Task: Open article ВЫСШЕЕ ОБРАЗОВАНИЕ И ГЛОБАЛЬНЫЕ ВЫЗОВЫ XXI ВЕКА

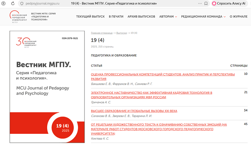Action: click(134, 111)
